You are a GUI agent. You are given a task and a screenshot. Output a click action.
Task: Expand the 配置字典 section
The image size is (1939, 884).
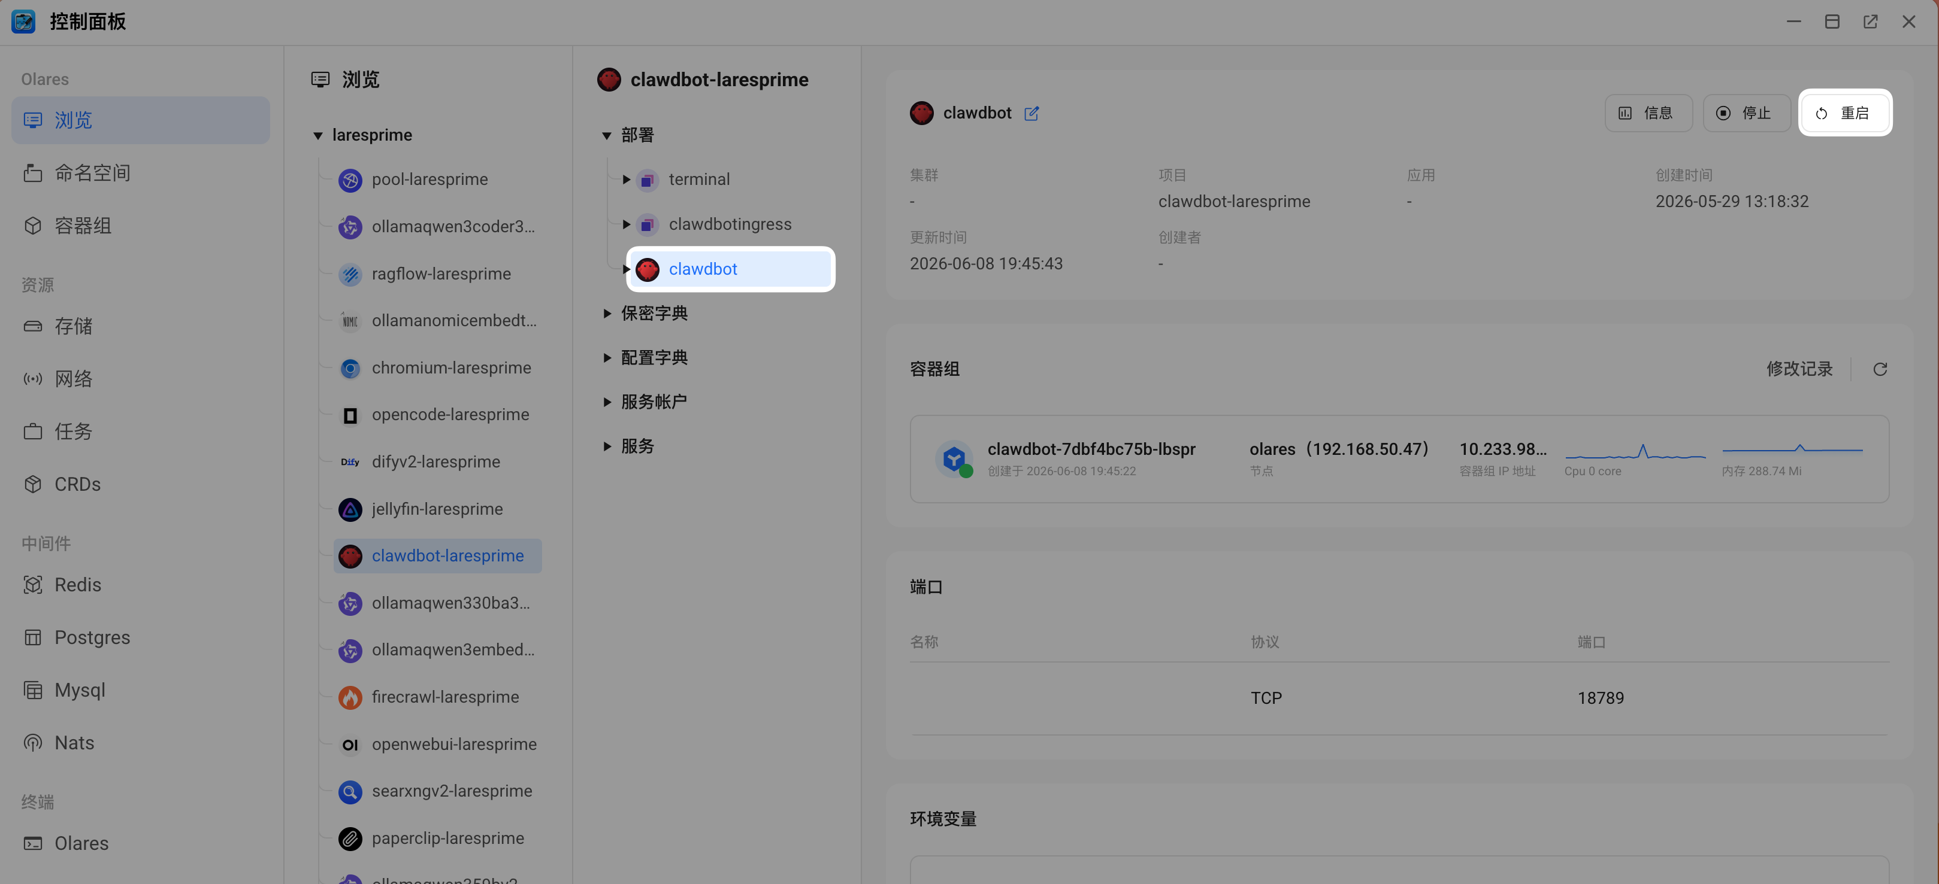(x=607, y=358)
